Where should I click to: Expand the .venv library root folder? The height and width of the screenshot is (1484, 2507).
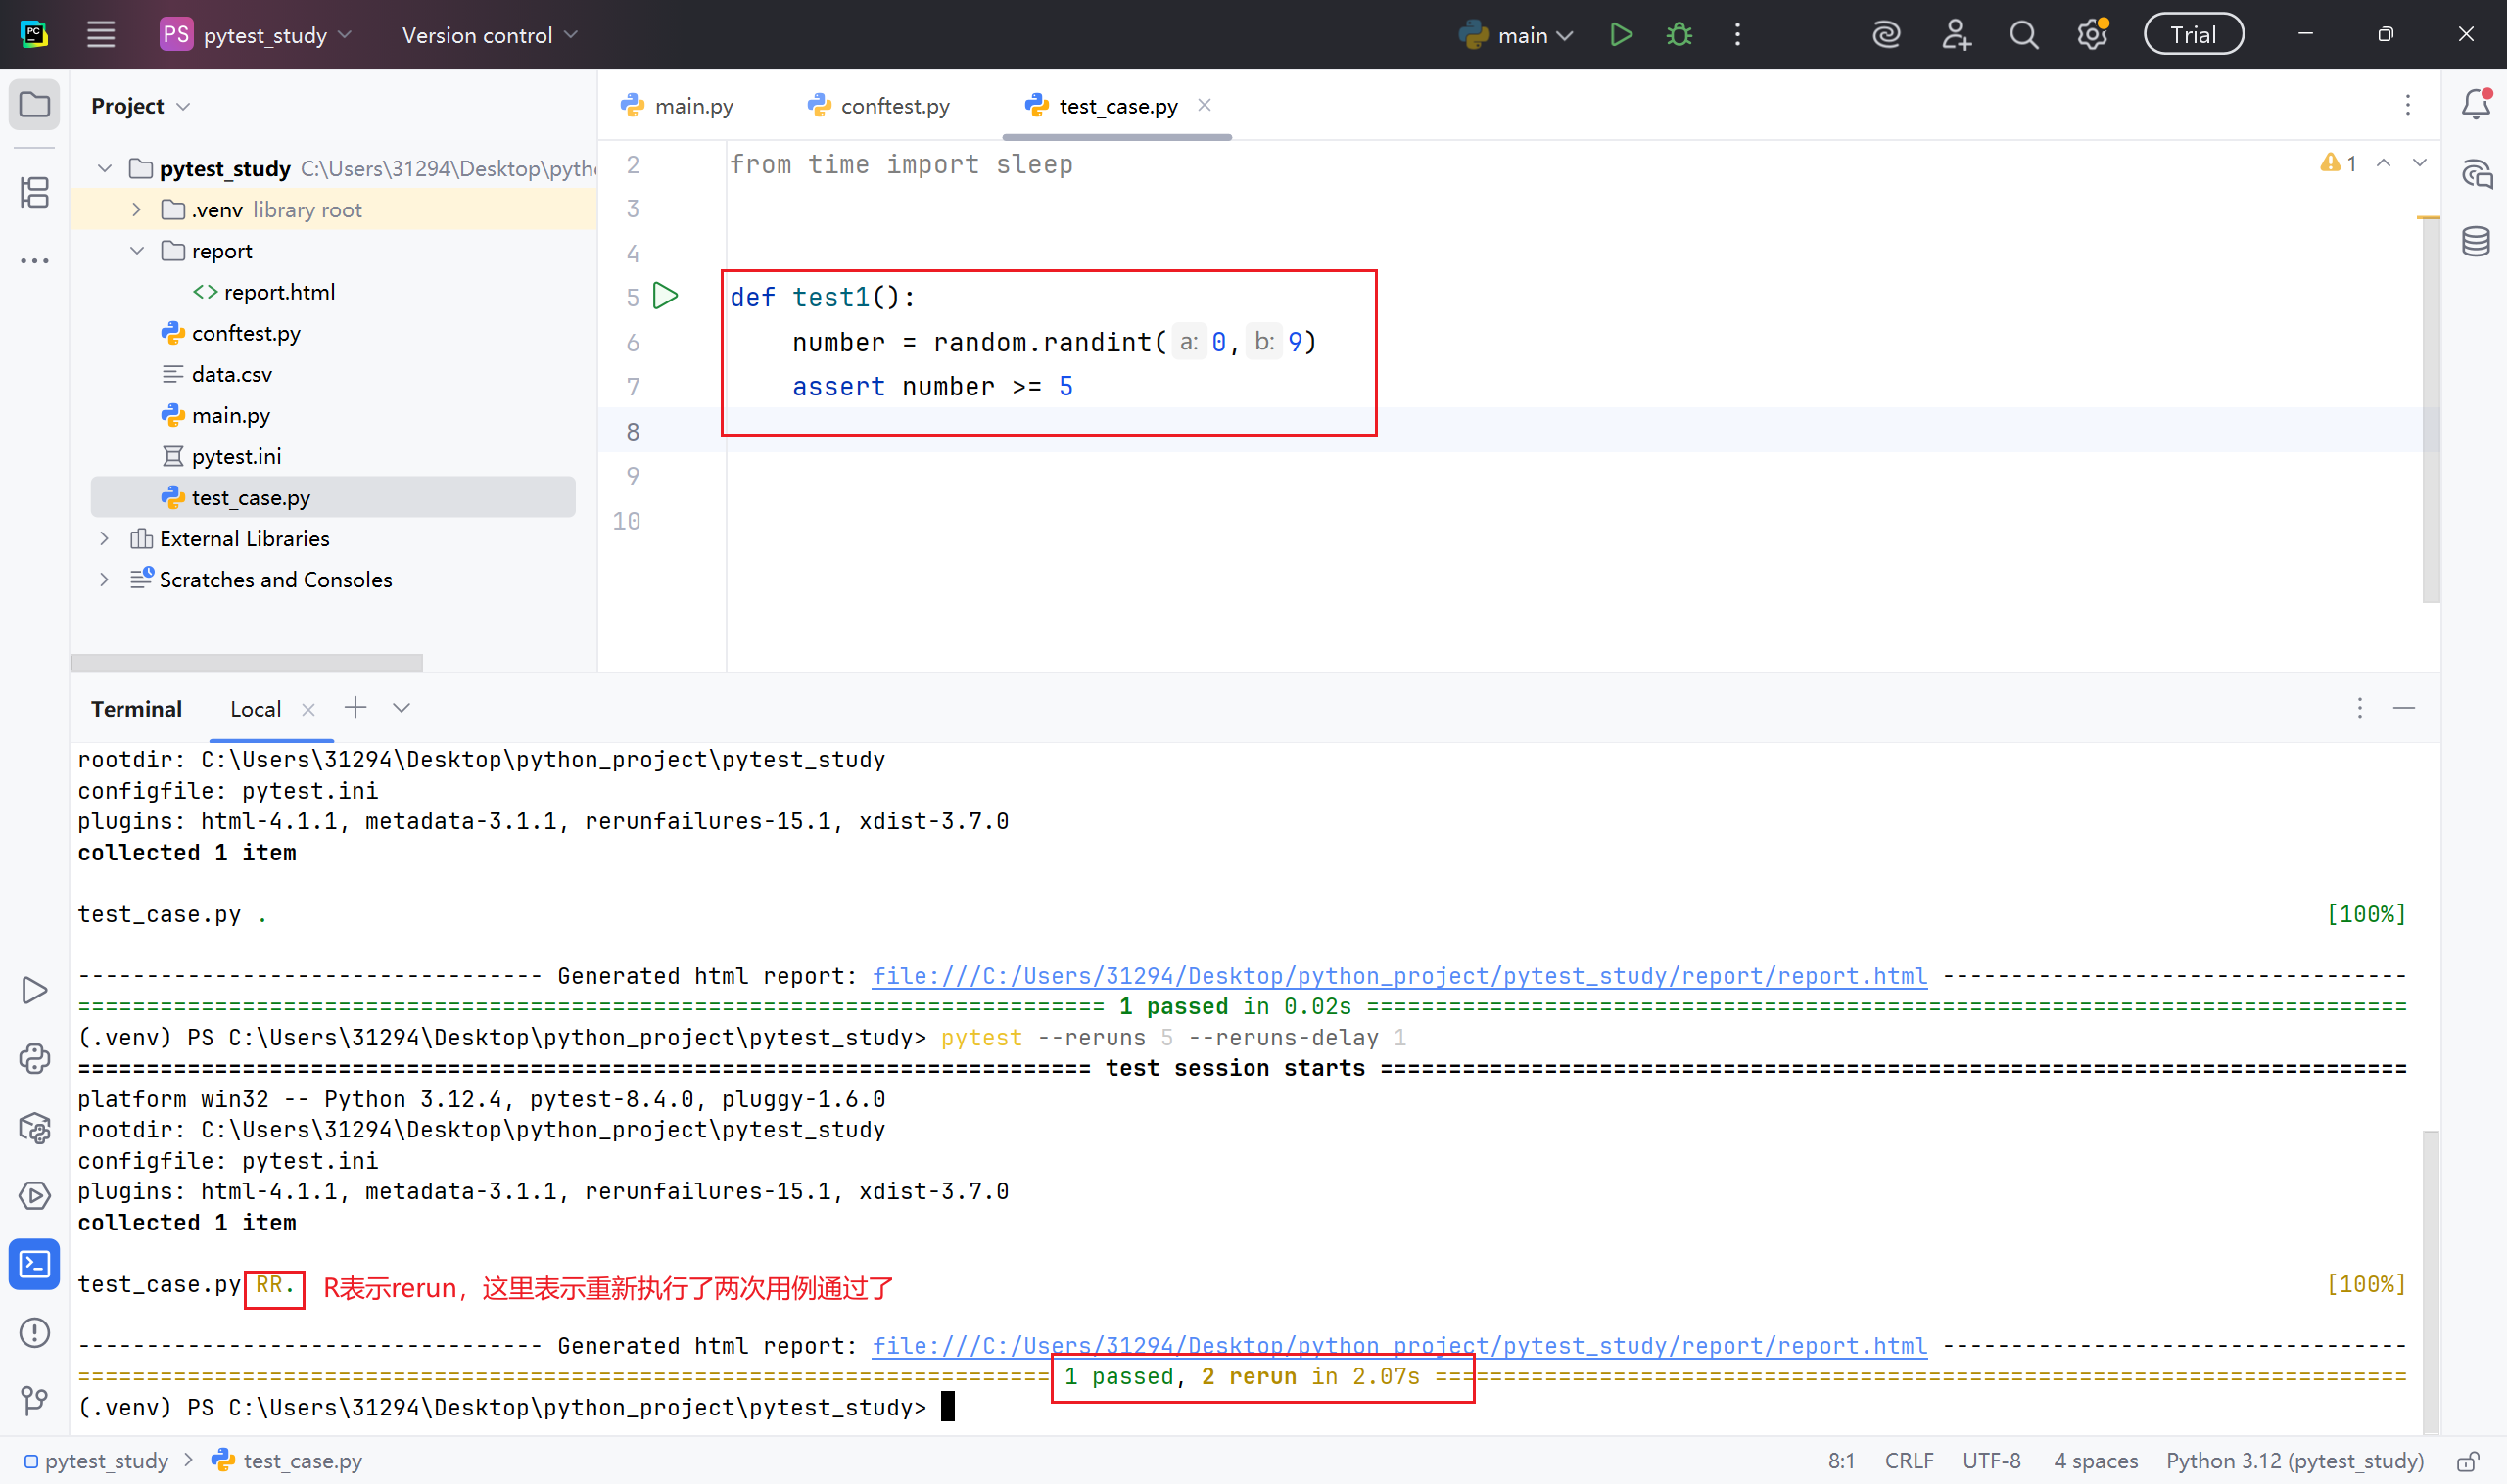pyautogui.click(x=137, y=210)
